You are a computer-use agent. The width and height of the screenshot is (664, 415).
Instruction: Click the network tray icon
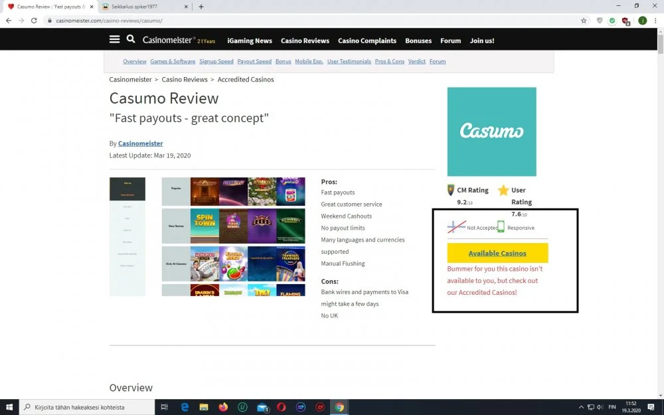coord(591,407)
